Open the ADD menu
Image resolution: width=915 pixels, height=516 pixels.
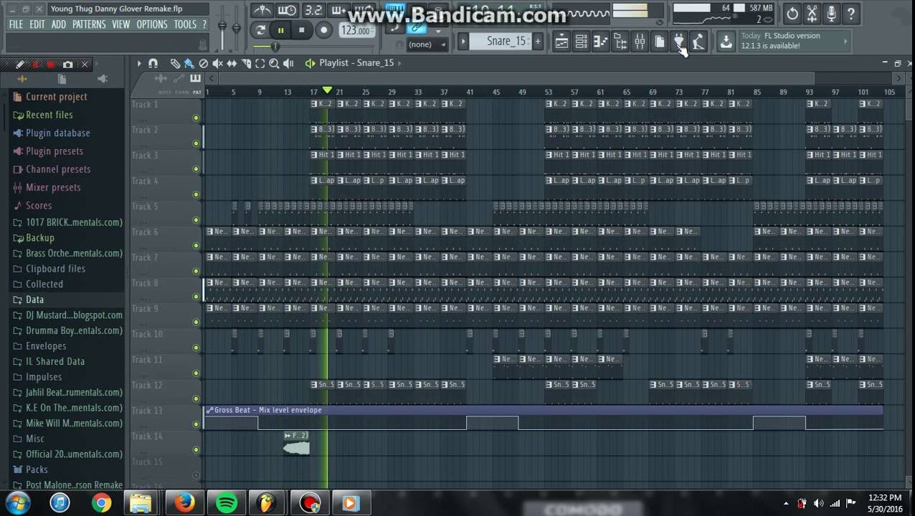pyautogui.click(x=59, y=24)
